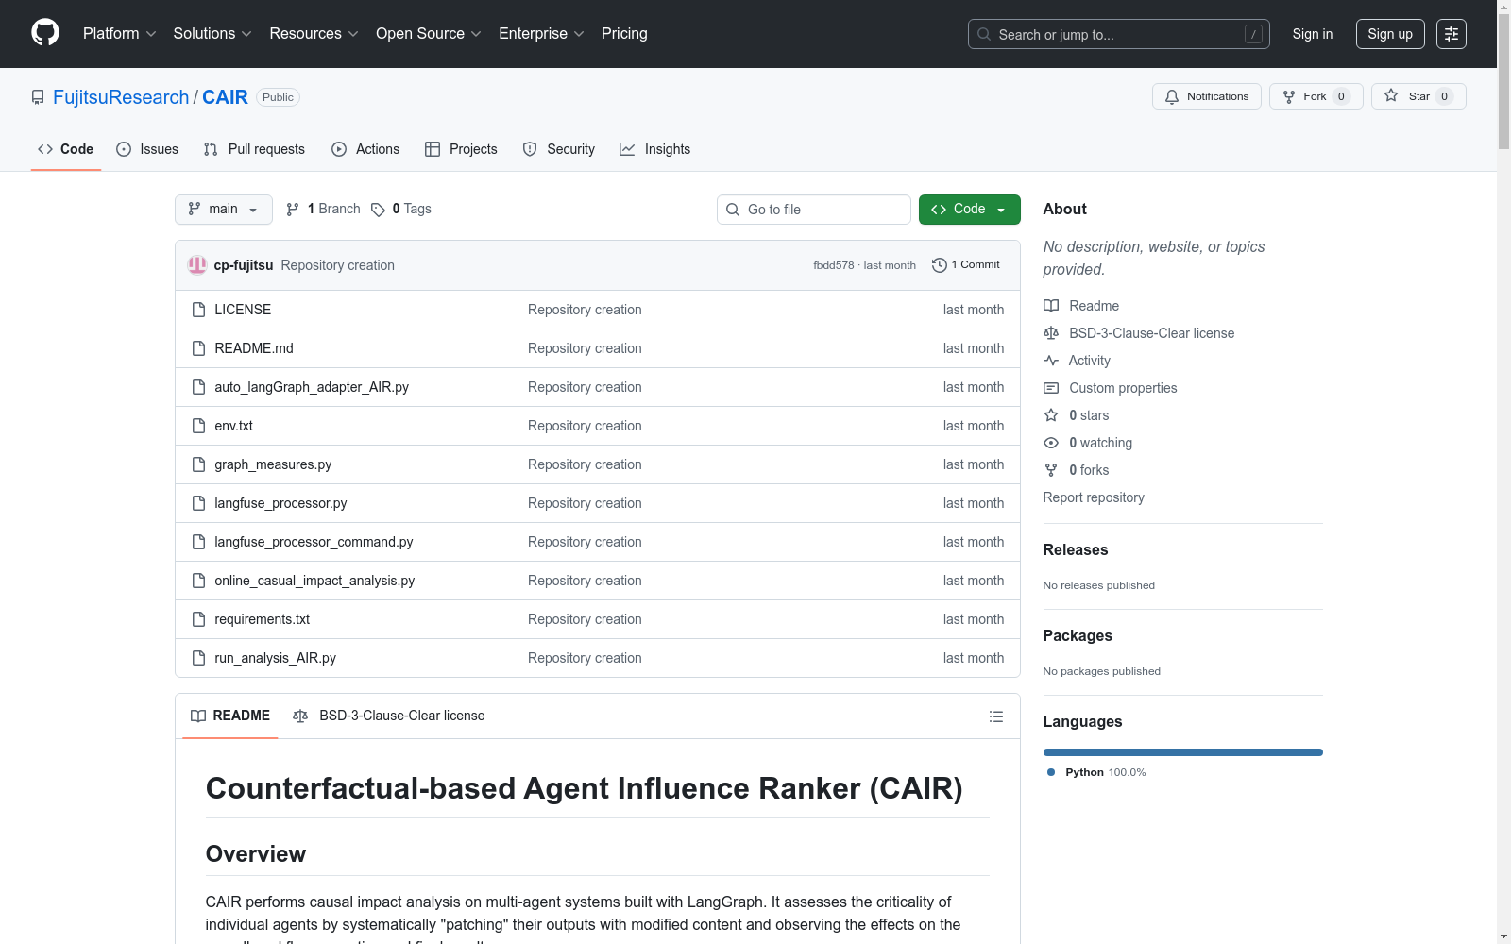1511x944 pixels.
Task: Expand the Resources menu
Action: pos(314,33)
